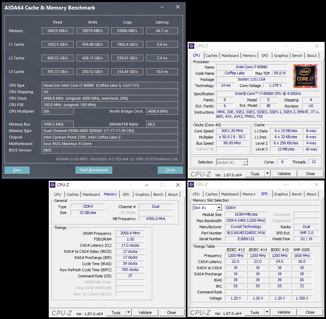Select Graphics tab in Memory CPU-Z window

(142, 194)
